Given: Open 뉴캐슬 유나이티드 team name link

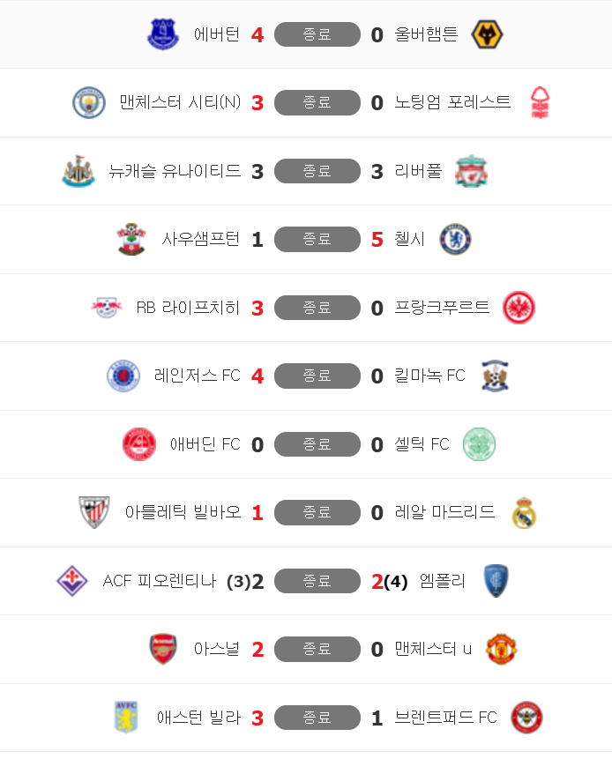Looking at the screenshot, I should pyautogui.click(x=175, y=171).
